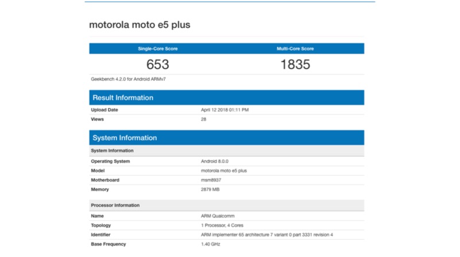Click the 2879 MB memory value
Screen dimensions: 460x257
tap(210, 189)
